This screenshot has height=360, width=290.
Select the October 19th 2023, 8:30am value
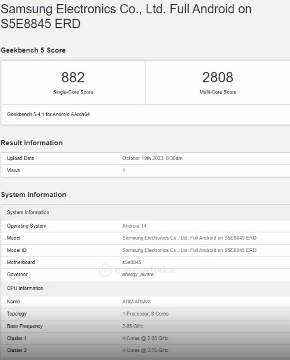[x=153, y=158]
